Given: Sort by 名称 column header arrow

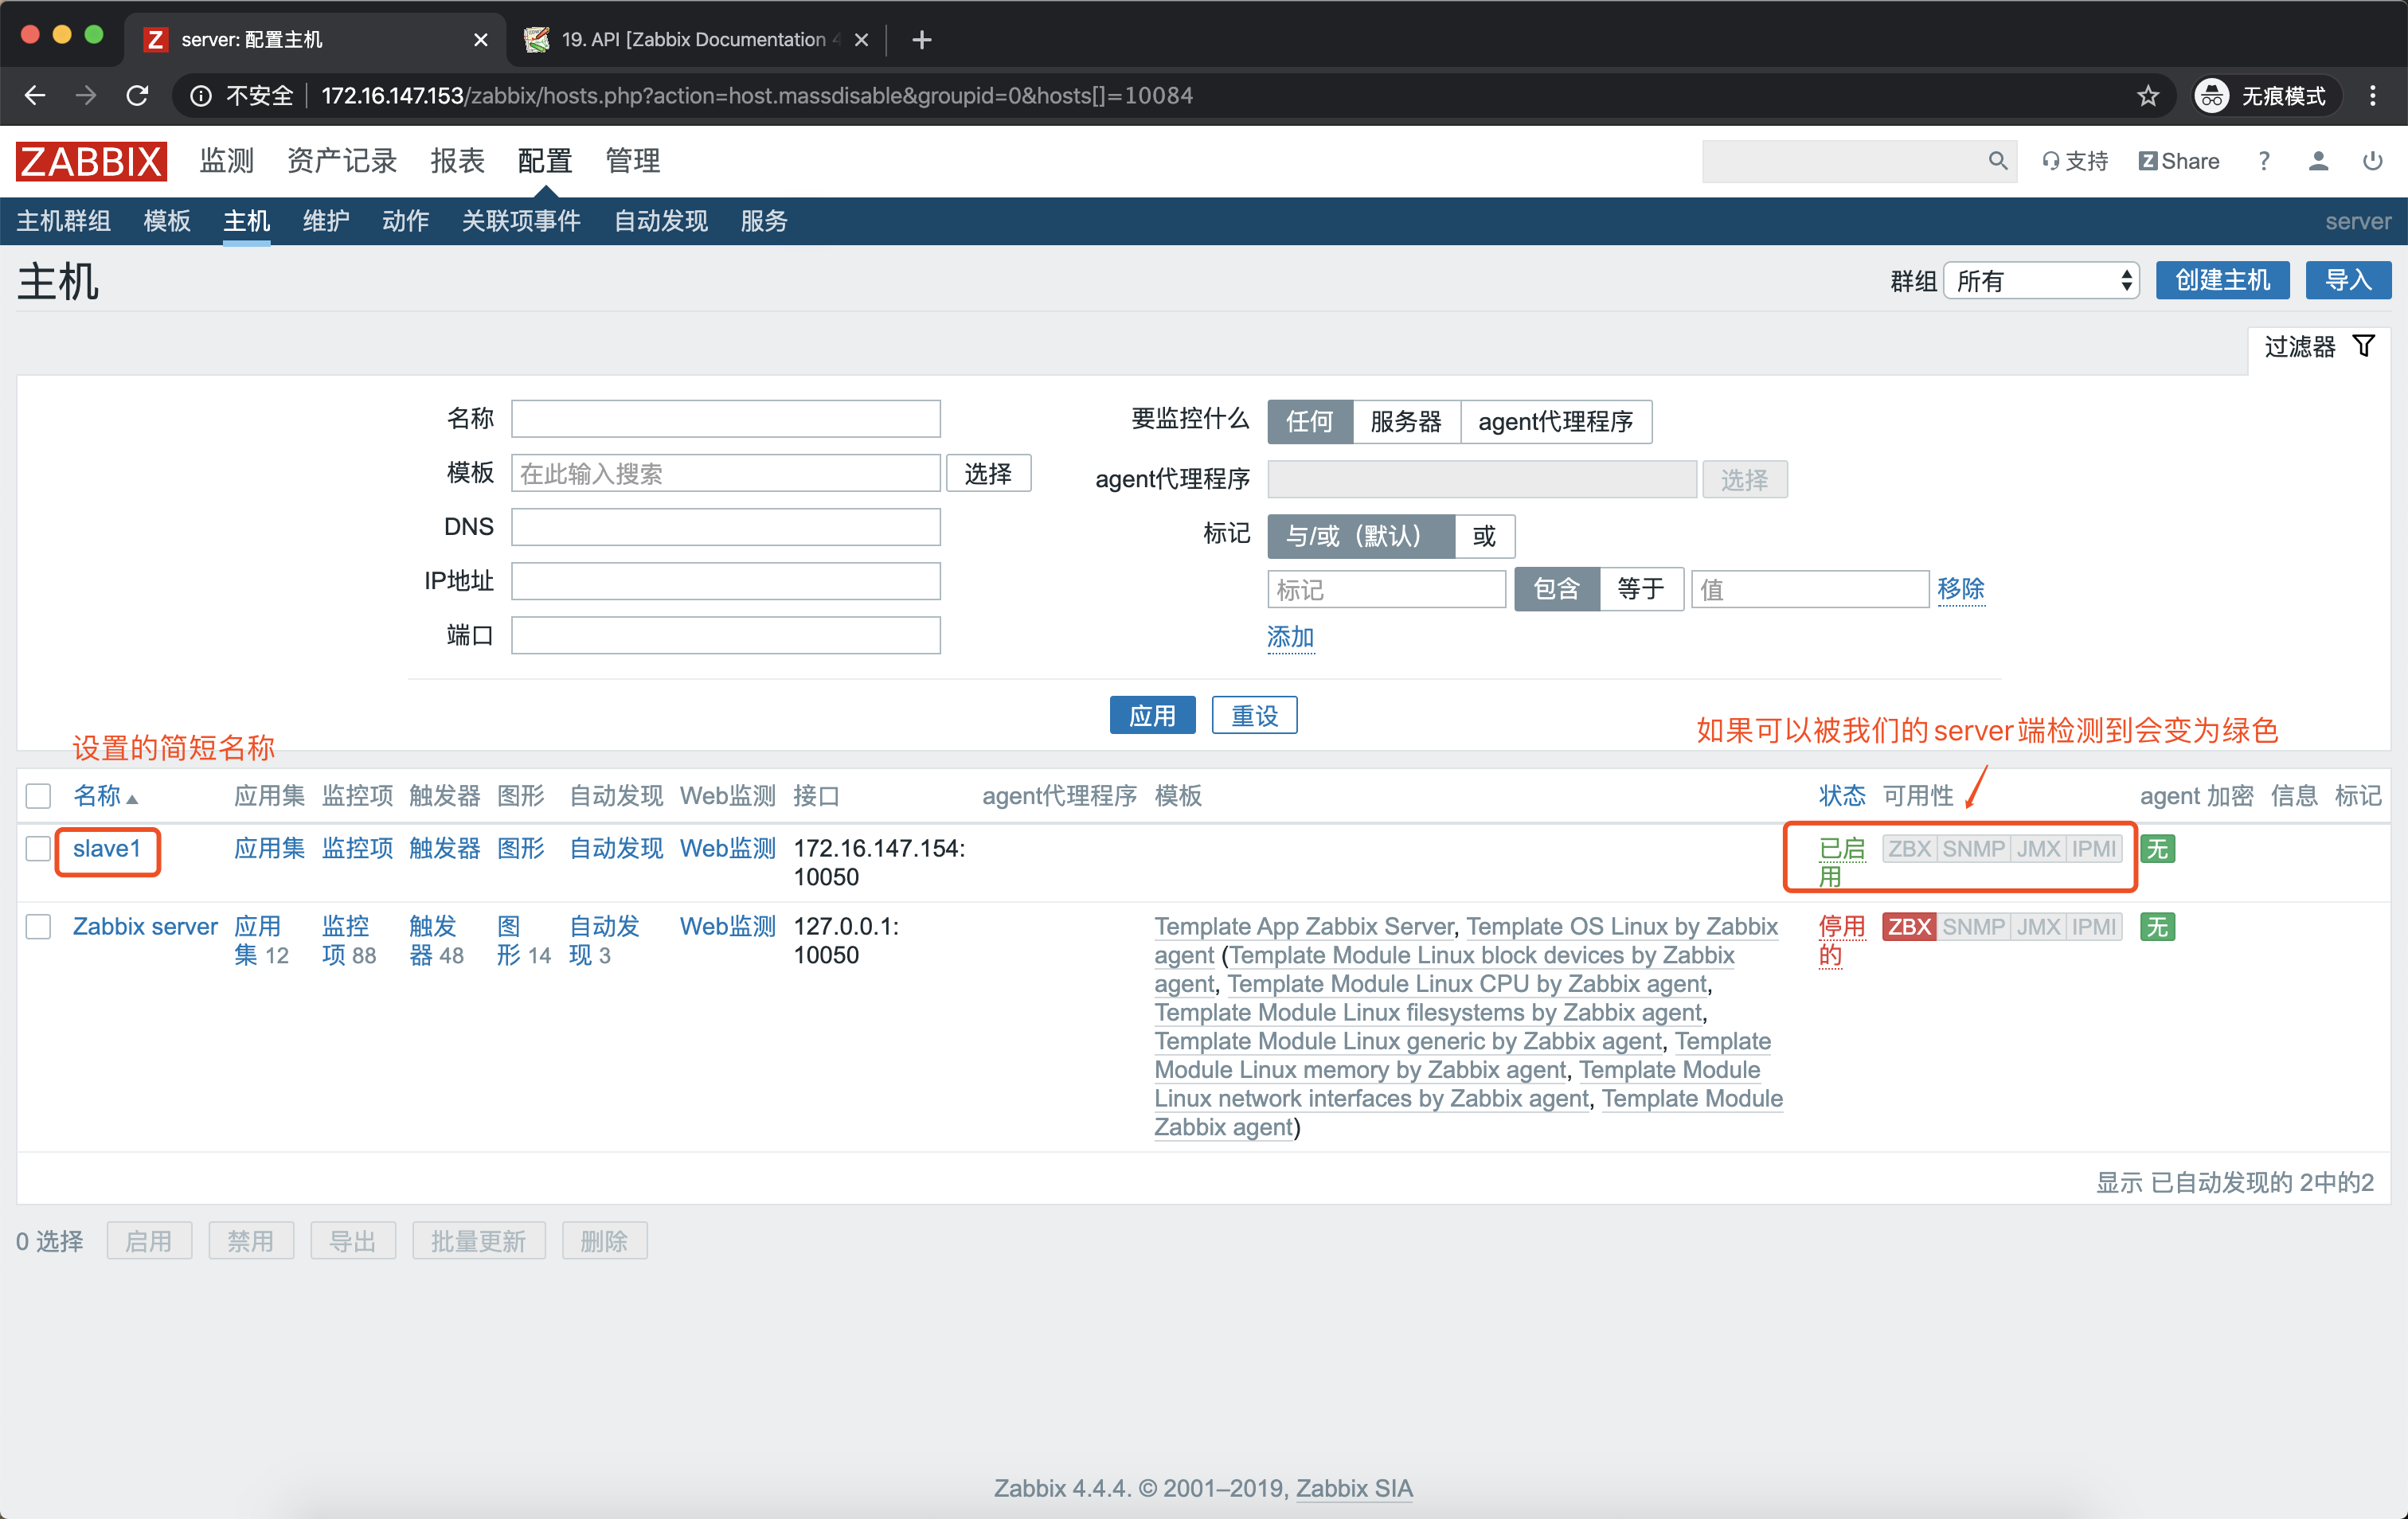Looking at the screenshot, I should [x=132, y=799].
